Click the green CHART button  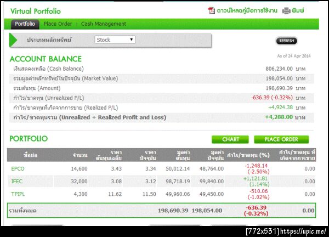click(230, 139)
